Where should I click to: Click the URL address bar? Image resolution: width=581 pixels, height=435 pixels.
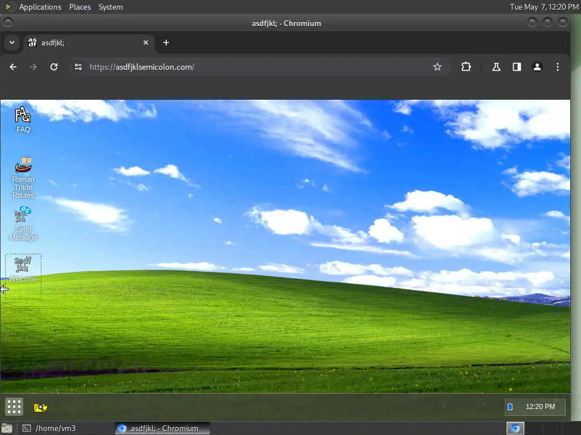[x=259, y=67]
